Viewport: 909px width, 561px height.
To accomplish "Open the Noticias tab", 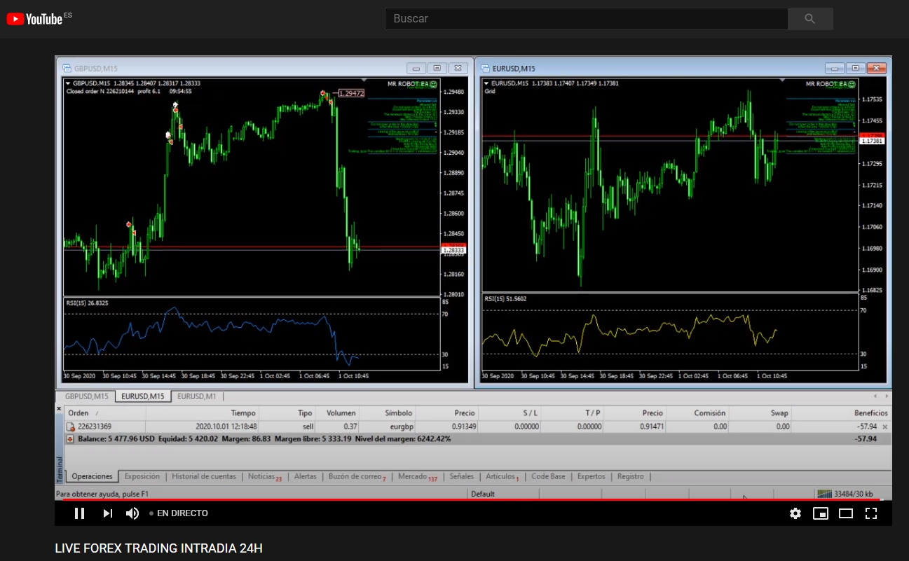I will (264, 476).
